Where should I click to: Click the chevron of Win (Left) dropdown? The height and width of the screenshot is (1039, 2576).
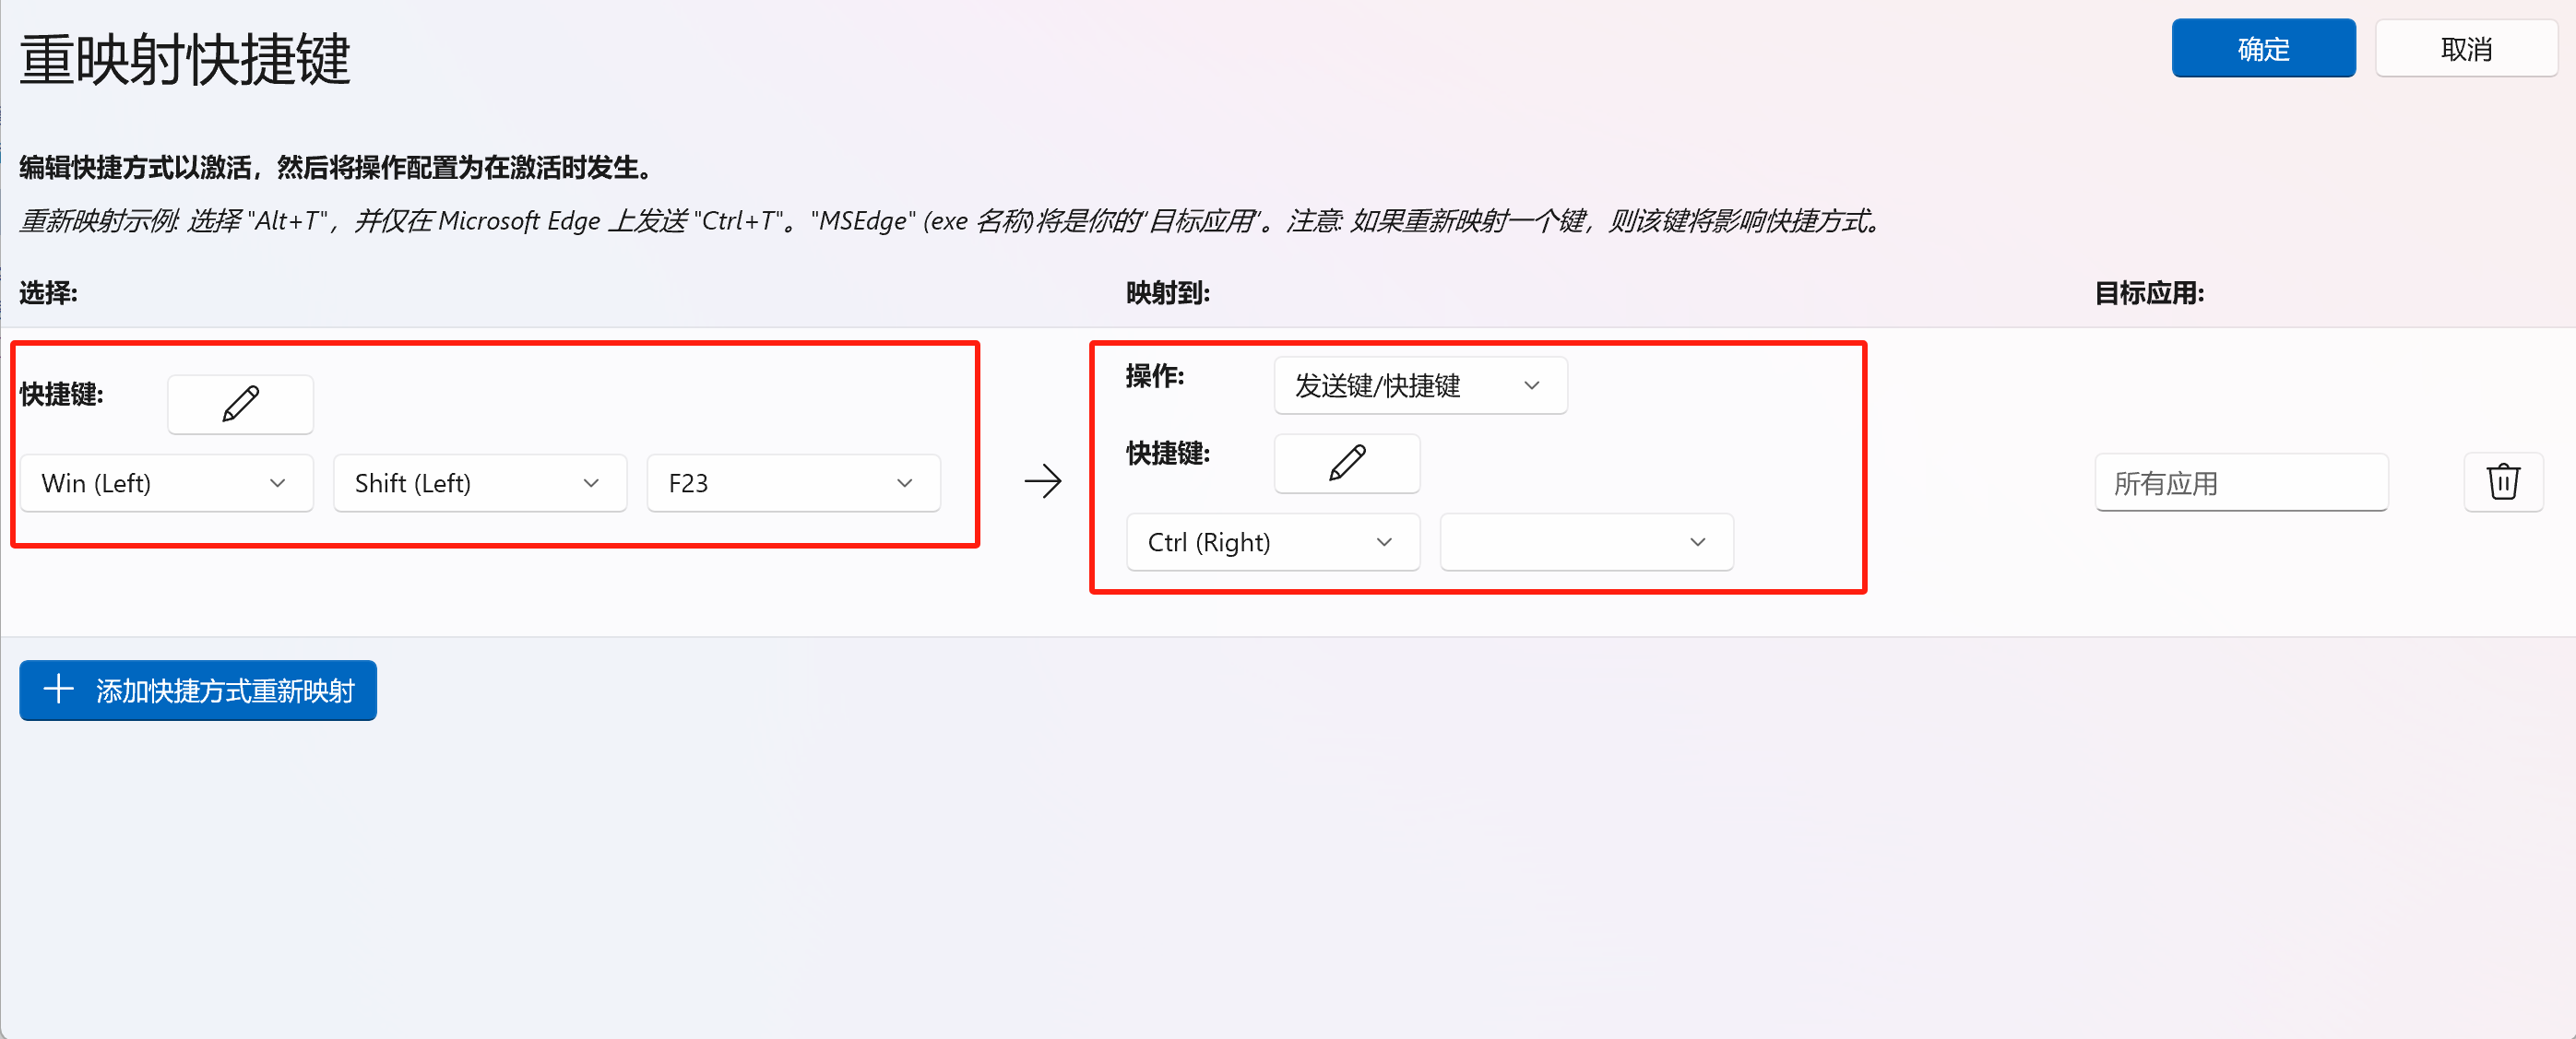point(277,483)
